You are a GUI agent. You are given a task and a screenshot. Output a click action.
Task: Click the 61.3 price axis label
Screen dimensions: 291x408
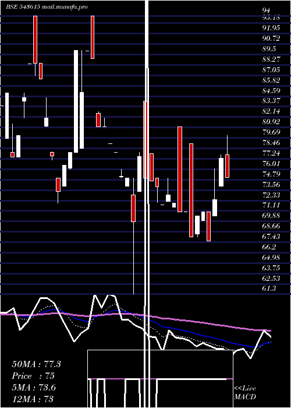[x=269, y=289]
